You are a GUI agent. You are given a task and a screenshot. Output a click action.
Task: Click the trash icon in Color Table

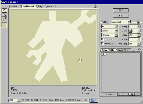coord(138,94)
